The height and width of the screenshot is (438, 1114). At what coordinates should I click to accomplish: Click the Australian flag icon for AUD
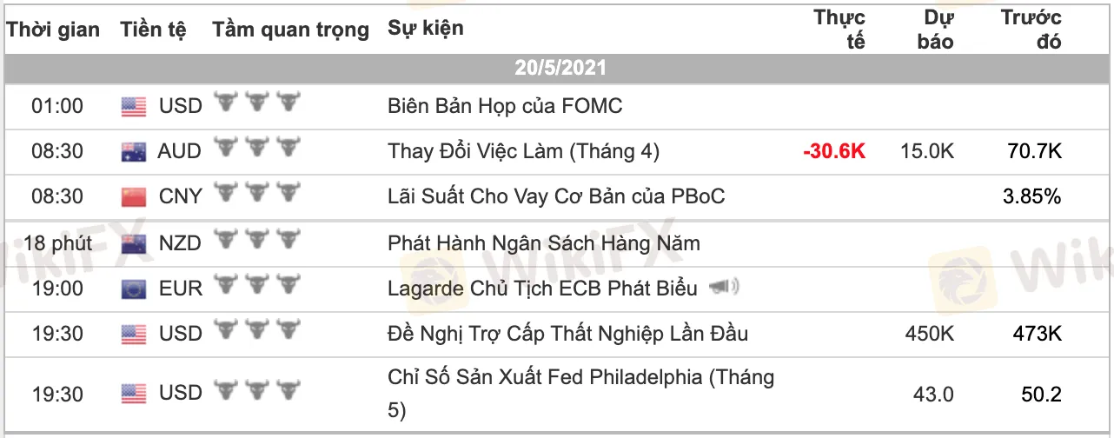coord(133,152)
